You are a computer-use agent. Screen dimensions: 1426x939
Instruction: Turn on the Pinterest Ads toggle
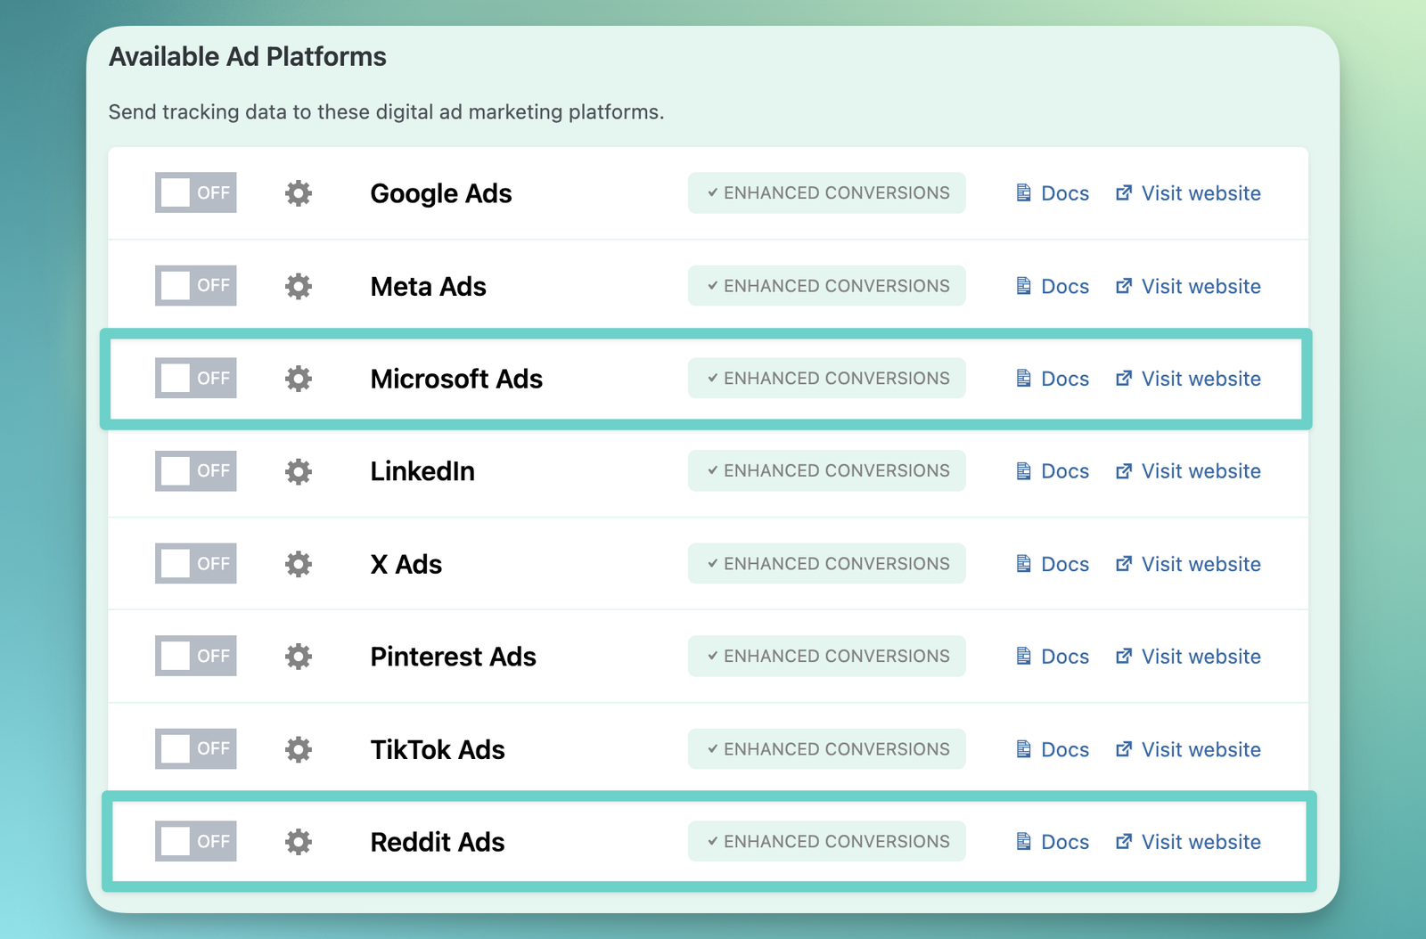point(196,657)
